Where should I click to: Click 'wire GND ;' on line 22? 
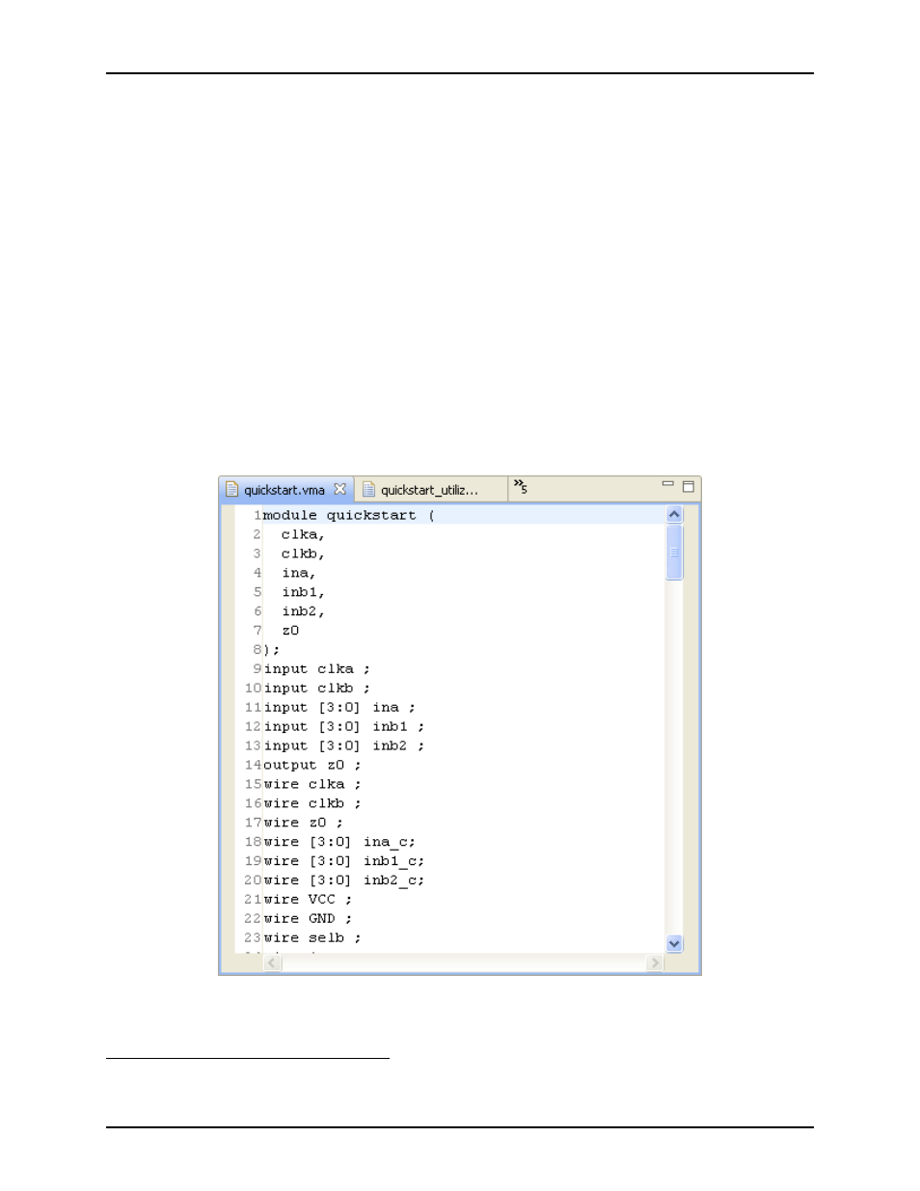(x=309, y=920)
